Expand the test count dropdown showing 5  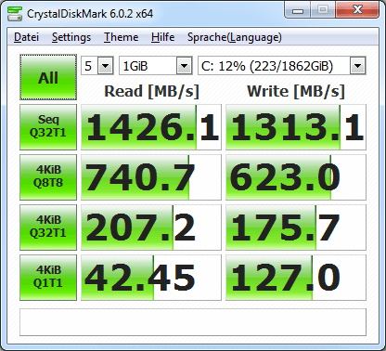pyautogui.click(x=105, y=66)
